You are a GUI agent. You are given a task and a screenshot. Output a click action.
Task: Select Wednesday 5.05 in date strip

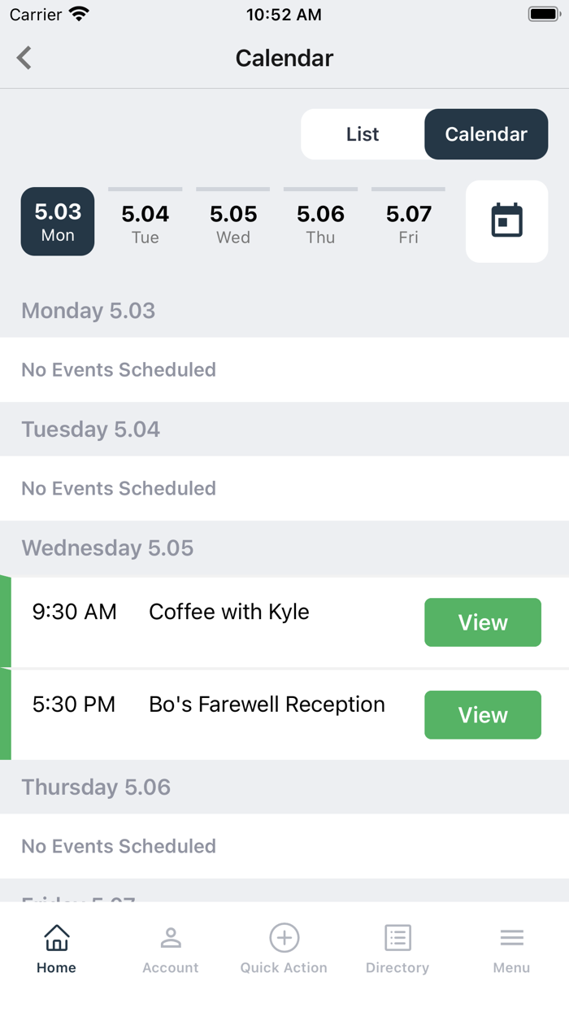[x=233, y=222]
